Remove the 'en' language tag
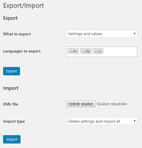 tap(71, 51)
